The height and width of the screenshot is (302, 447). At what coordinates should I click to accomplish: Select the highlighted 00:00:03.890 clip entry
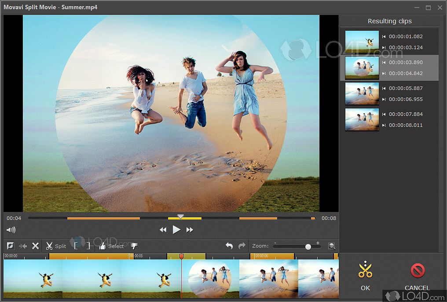pyautogui.click(x=389, y=68)
